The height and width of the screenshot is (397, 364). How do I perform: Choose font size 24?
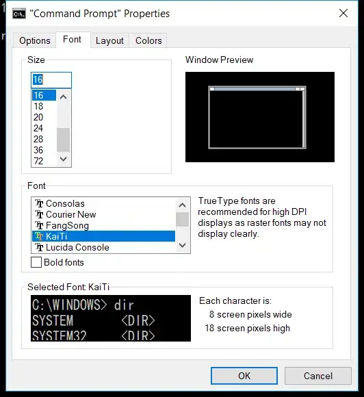tap(44, 128)
